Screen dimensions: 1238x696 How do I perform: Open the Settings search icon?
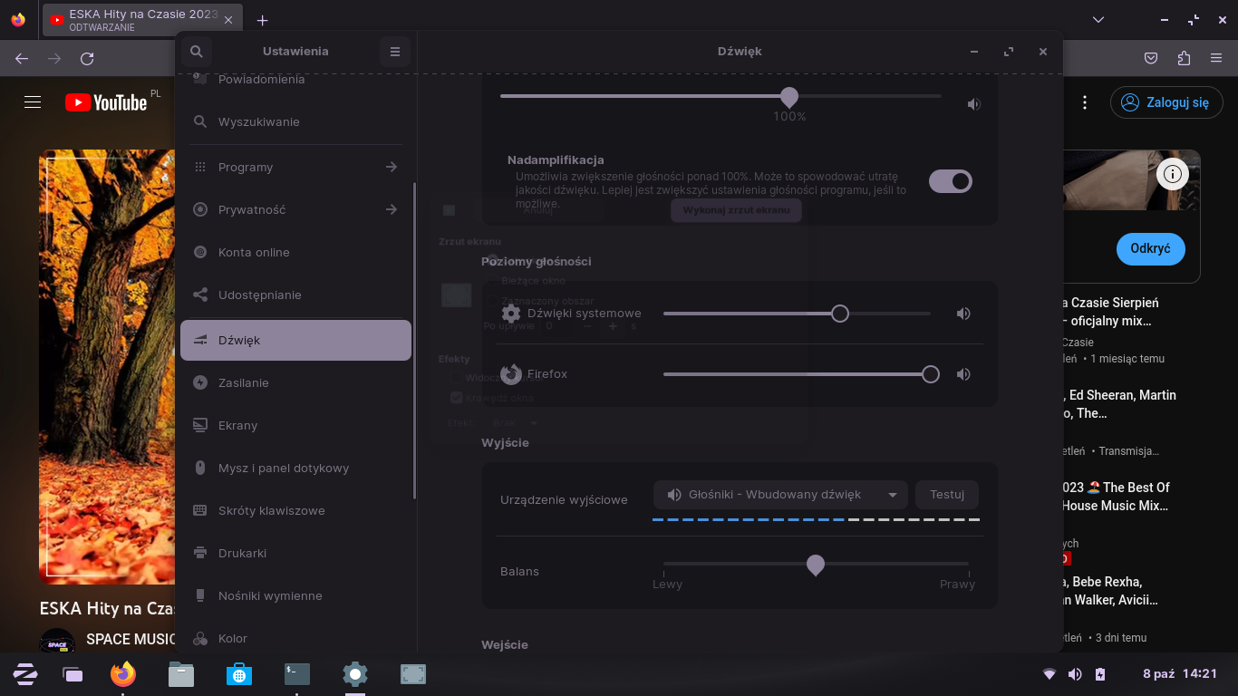coord(197,52)
